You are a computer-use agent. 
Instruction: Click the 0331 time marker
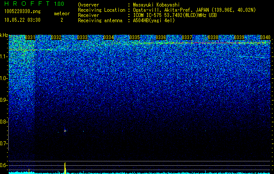pyautogui.click(x=30, y=37)
